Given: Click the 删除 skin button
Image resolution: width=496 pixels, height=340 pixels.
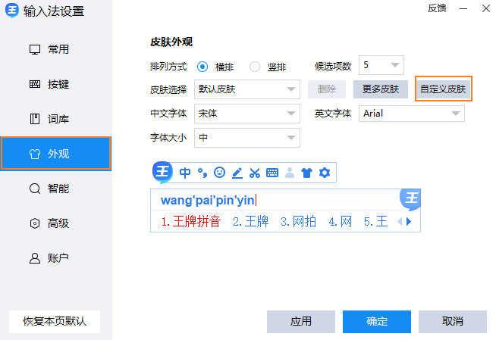Looking at the screenshot, I should click(327, 89).
